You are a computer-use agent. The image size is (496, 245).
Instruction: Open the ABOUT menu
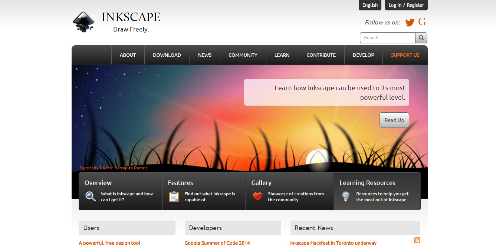(128, 55)
